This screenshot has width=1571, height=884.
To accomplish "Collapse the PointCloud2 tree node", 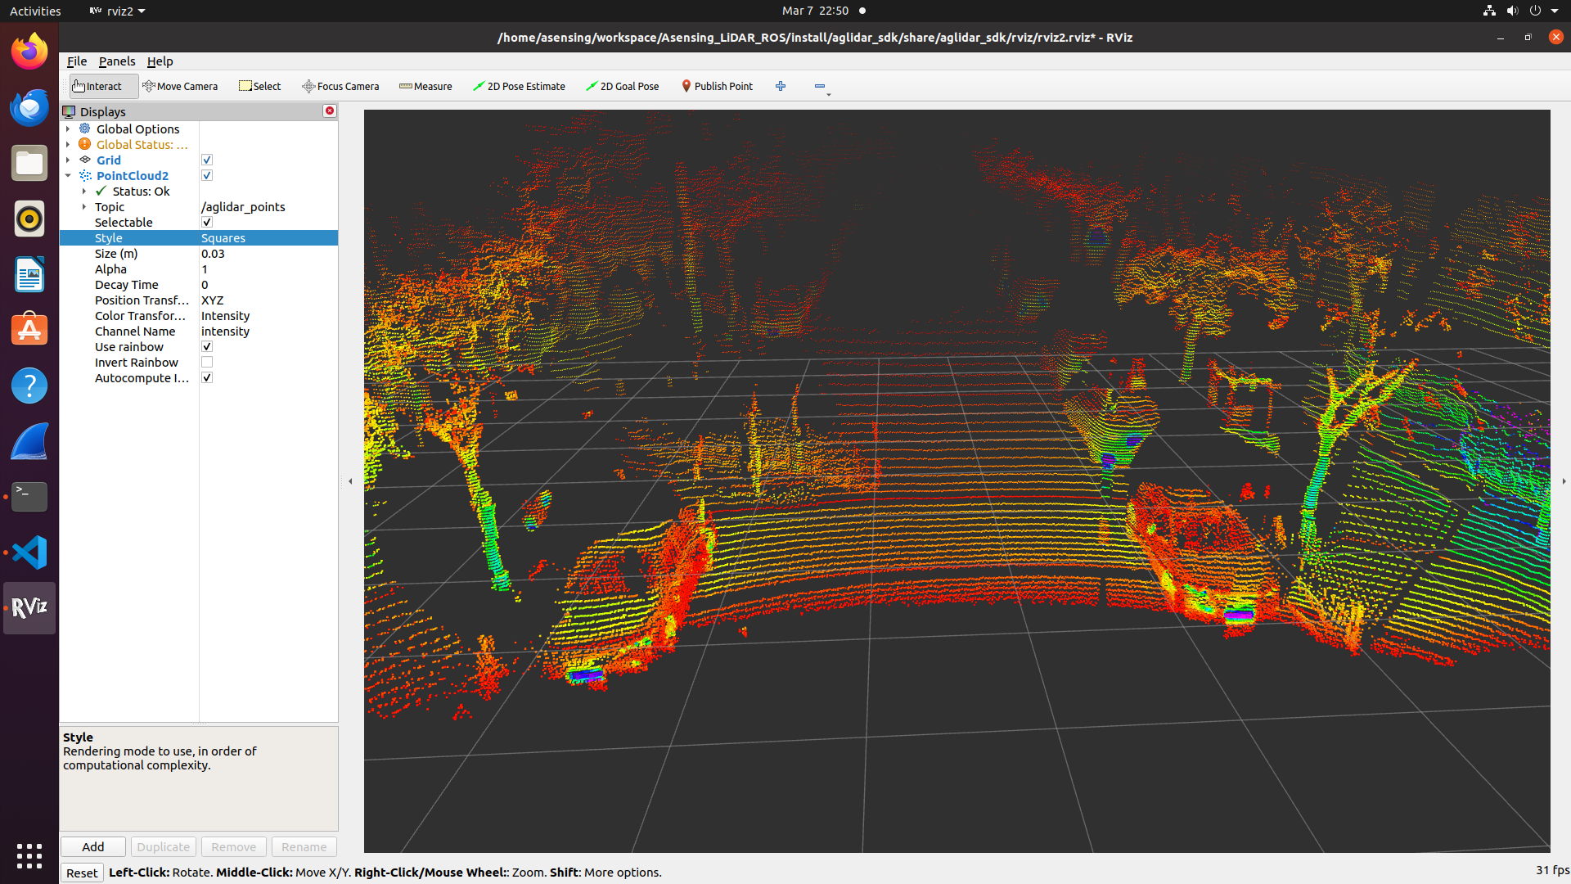I will coord(68,175).
